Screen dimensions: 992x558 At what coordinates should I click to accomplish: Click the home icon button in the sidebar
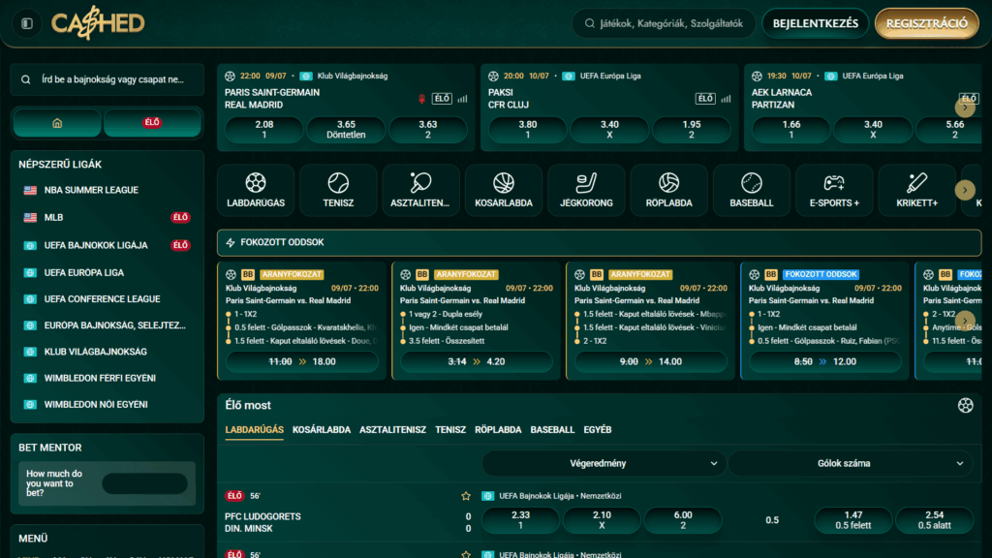[x=57, y=123]
